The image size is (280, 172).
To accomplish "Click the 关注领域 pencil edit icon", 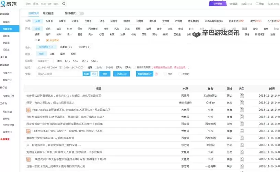I will pyautogui.click(x=47, y=40).
